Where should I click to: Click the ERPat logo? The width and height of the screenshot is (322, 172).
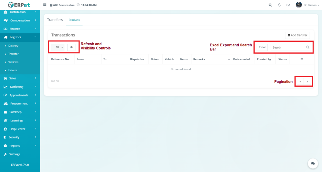tap(19, 5)
